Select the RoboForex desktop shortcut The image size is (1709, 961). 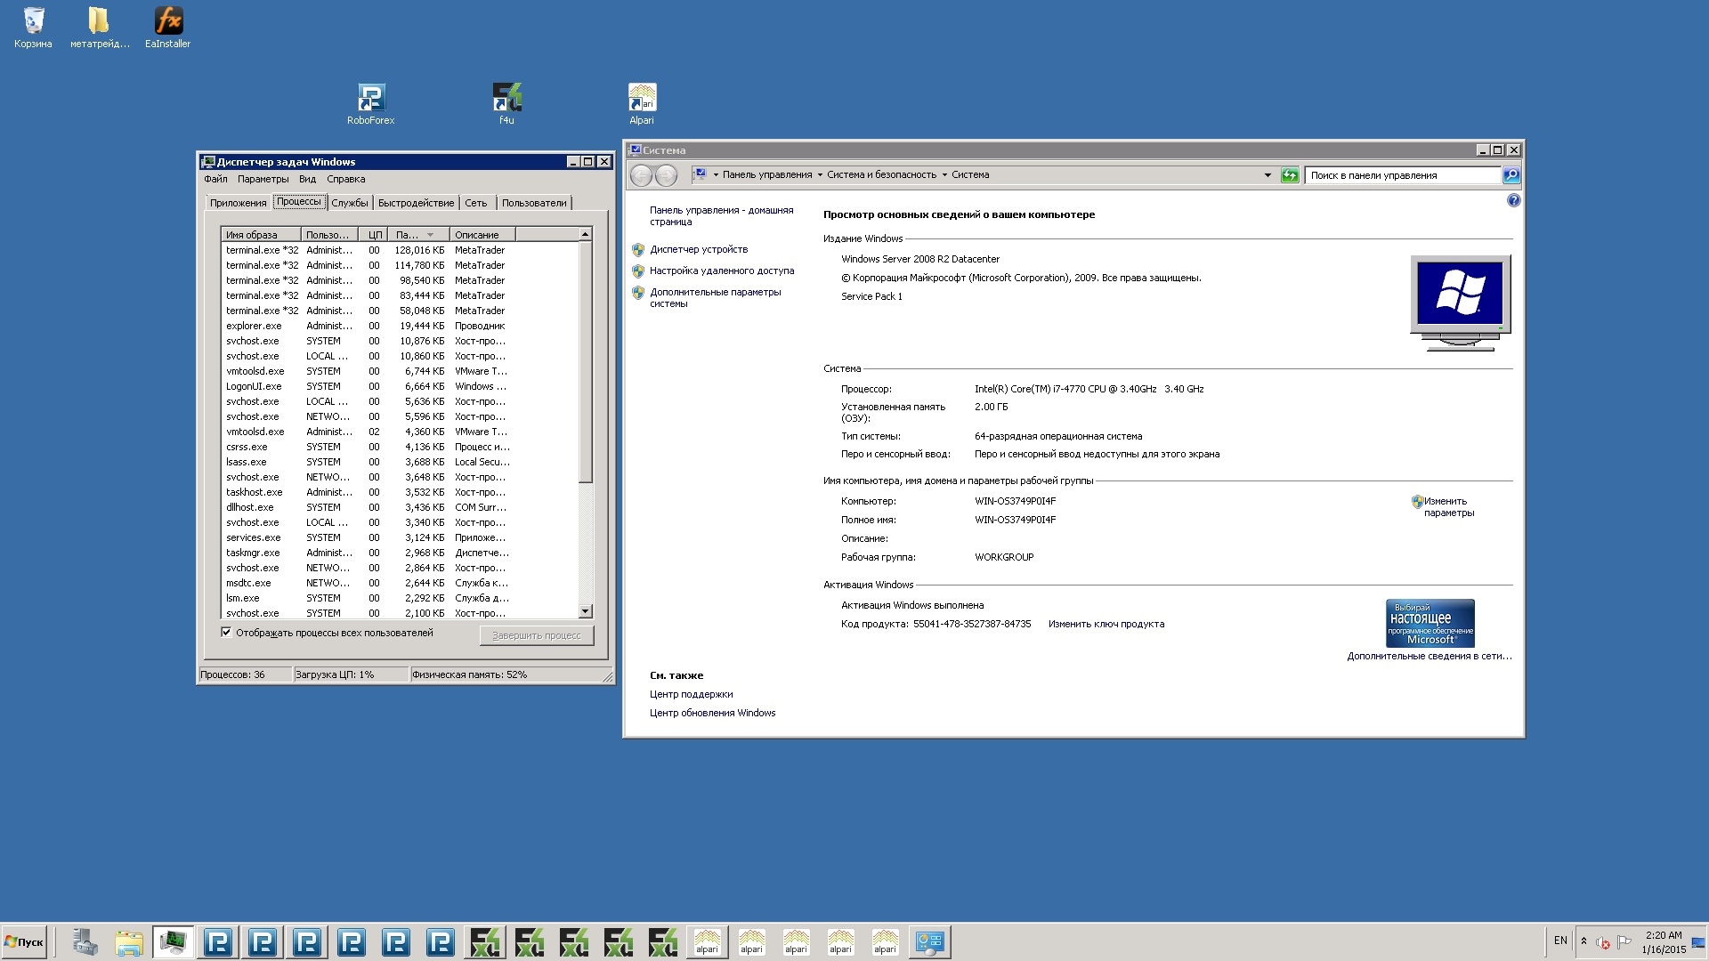(x=371, y=104)
